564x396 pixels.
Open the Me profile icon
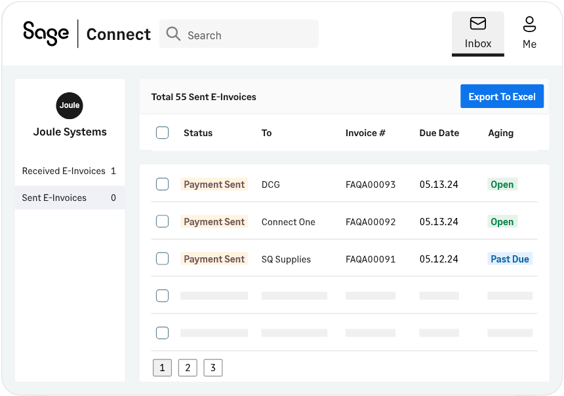529,24
